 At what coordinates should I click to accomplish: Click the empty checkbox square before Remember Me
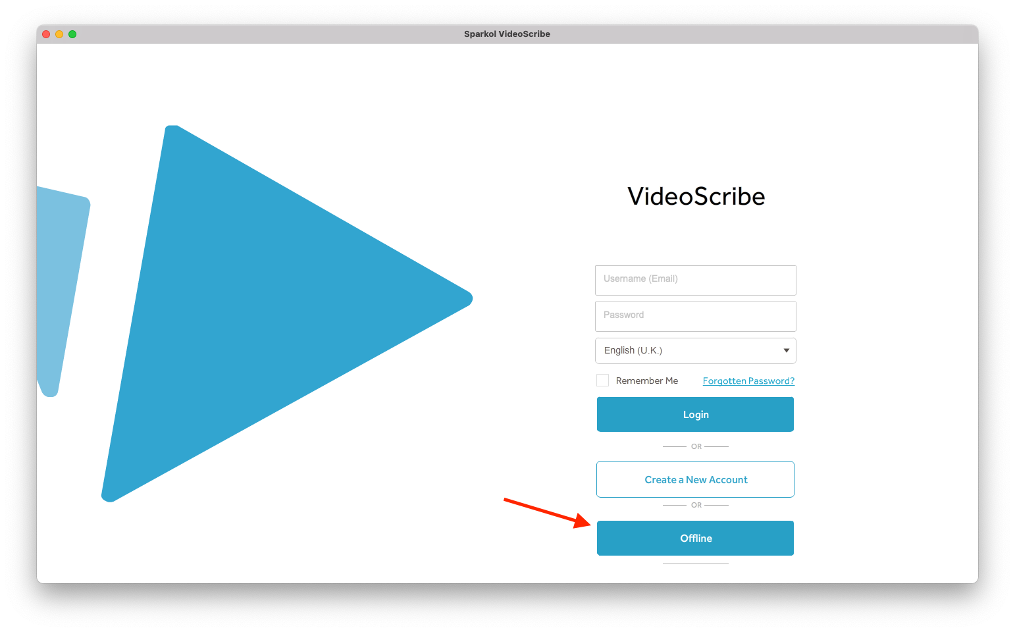[602, 380]
